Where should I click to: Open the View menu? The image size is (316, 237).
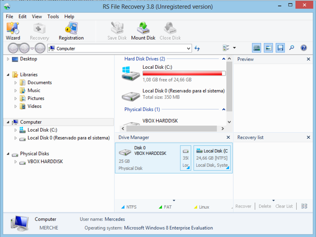pyautogui.click(x=37, y=17)
